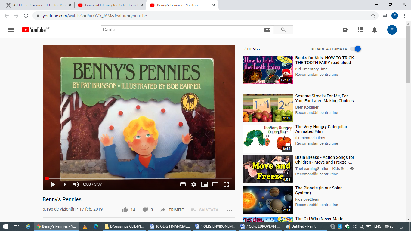411x231 pixels.
Task: Mute the video volume
Action: 76,184
